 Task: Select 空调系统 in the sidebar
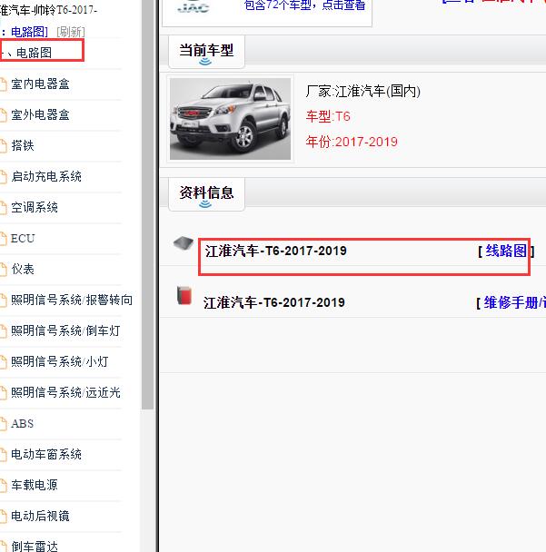35,207
